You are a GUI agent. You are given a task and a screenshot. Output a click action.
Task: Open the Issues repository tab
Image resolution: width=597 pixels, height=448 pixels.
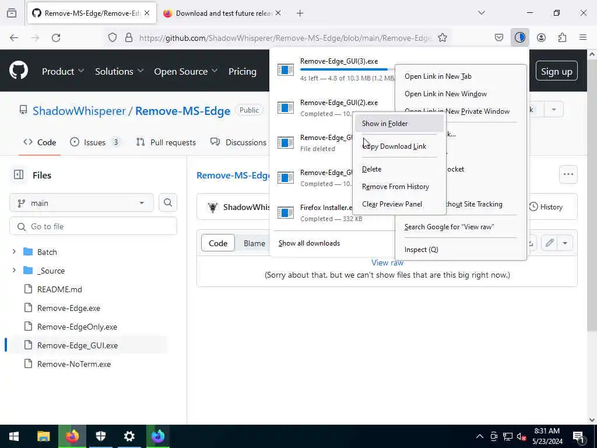pos(95,142)
